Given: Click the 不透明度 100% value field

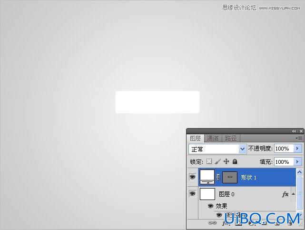Looking at the screenshot, I should tap(284, 149).
